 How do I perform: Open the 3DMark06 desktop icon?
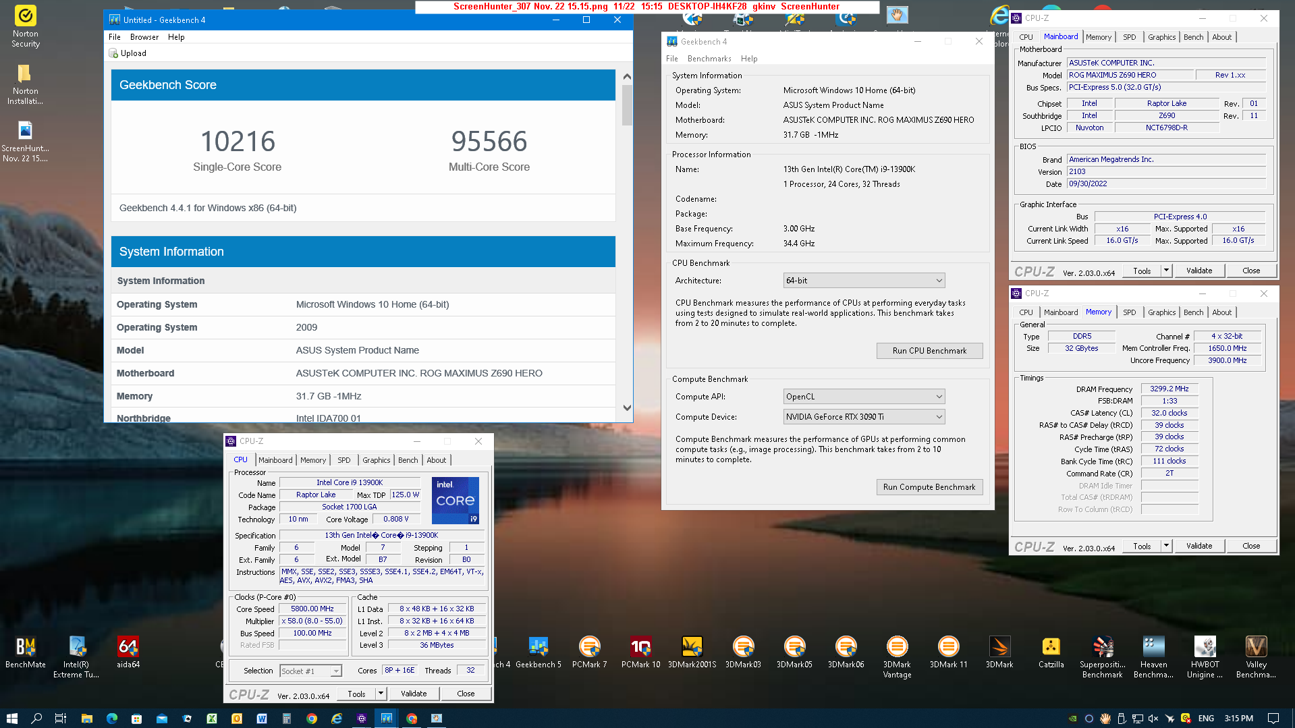pos(846,652)
